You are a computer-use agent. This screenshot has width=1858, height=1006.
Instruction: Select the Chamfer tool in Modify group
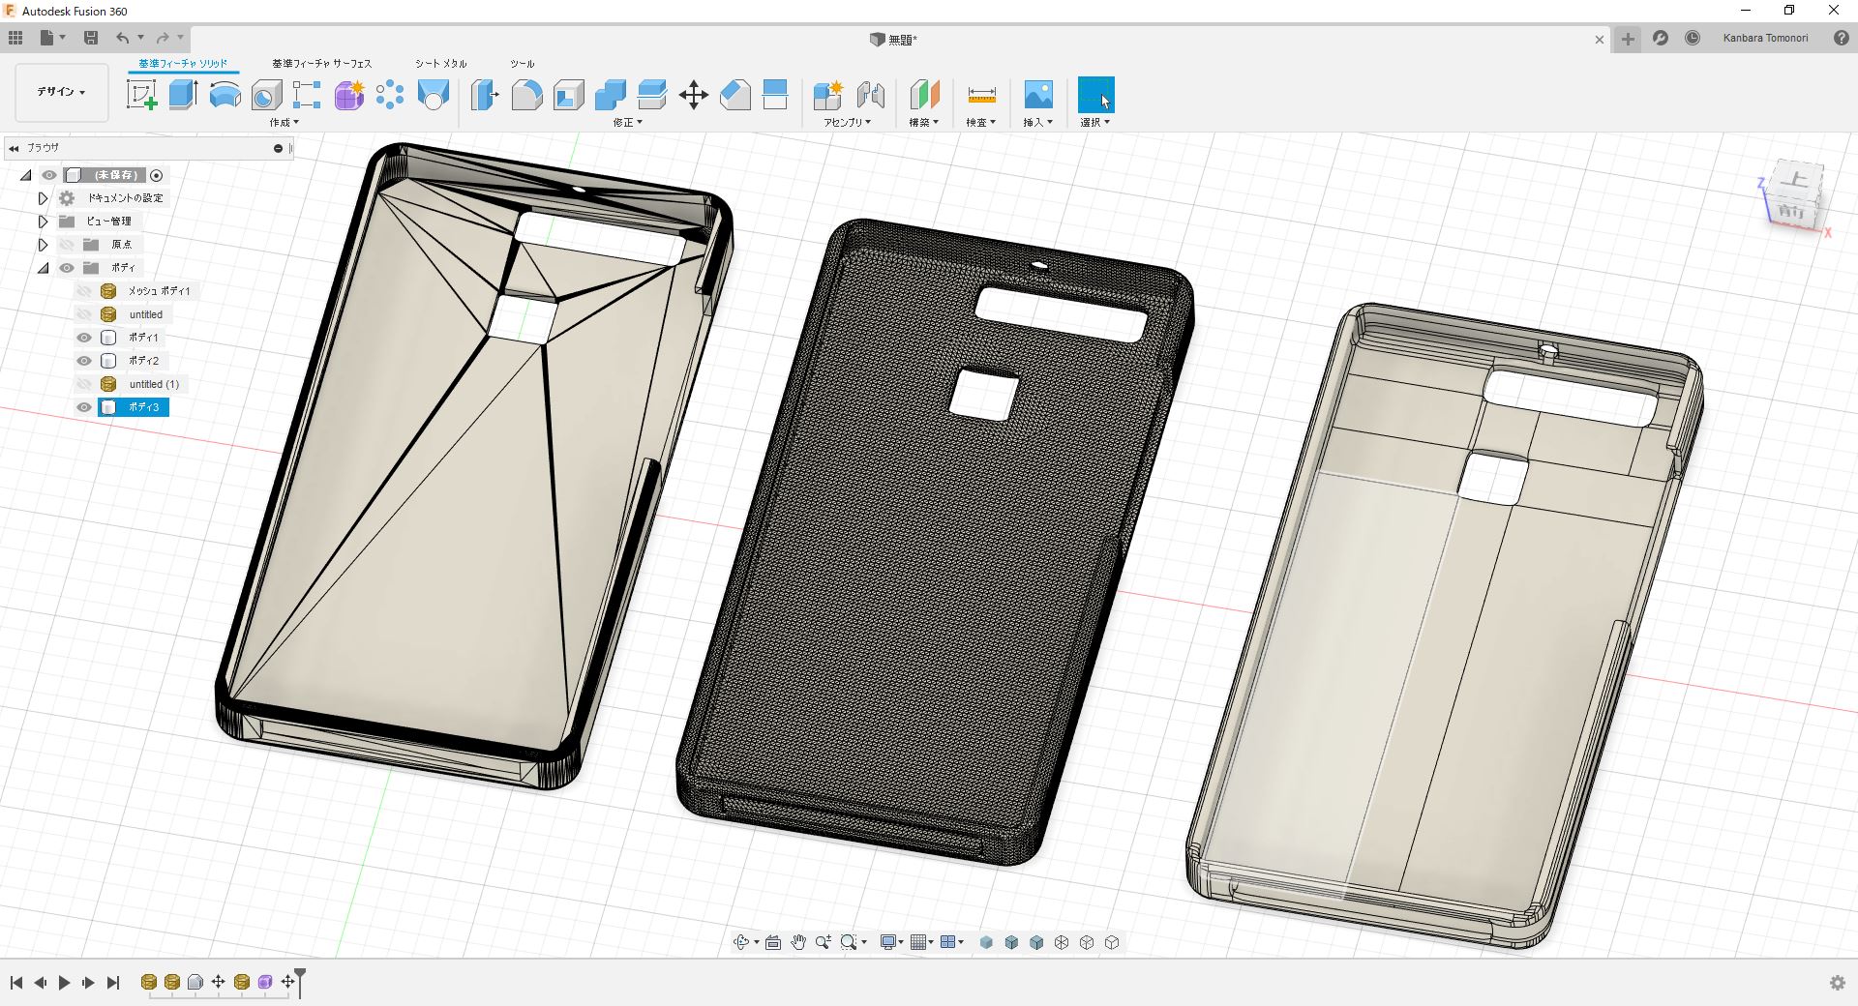click(735, 95)
